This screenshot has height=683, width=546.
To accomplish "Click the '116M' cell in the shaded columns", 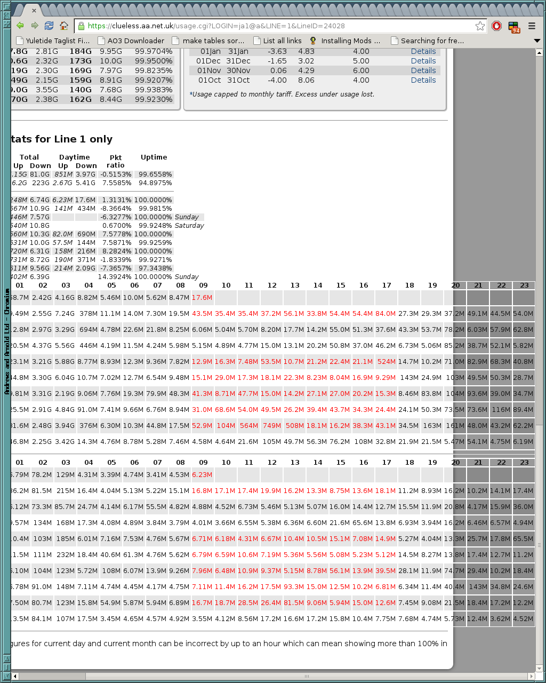I will point(501,410).
